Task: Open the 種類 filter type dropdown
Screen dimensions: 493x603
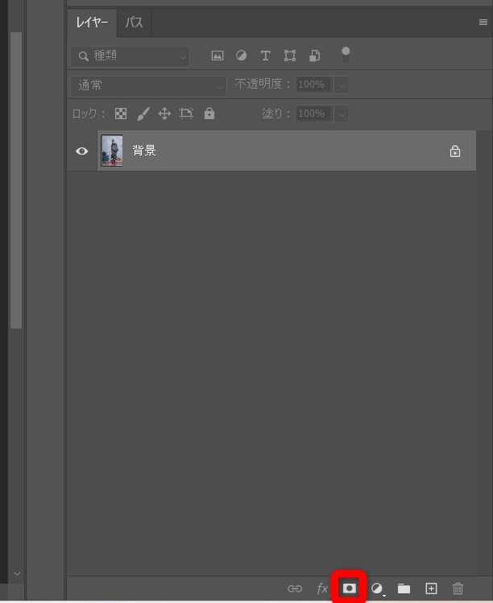Action: point(130,56)
